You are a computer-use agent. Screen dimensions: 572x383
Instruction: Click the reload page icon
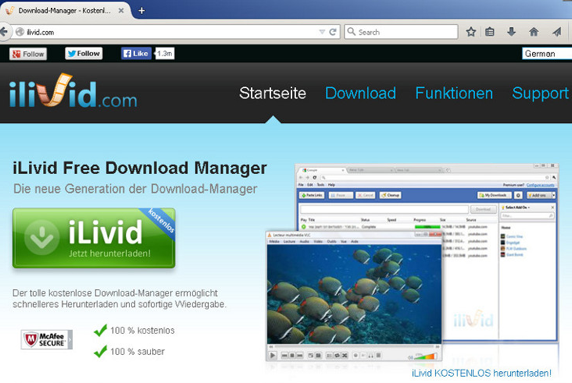click(333, 32)
